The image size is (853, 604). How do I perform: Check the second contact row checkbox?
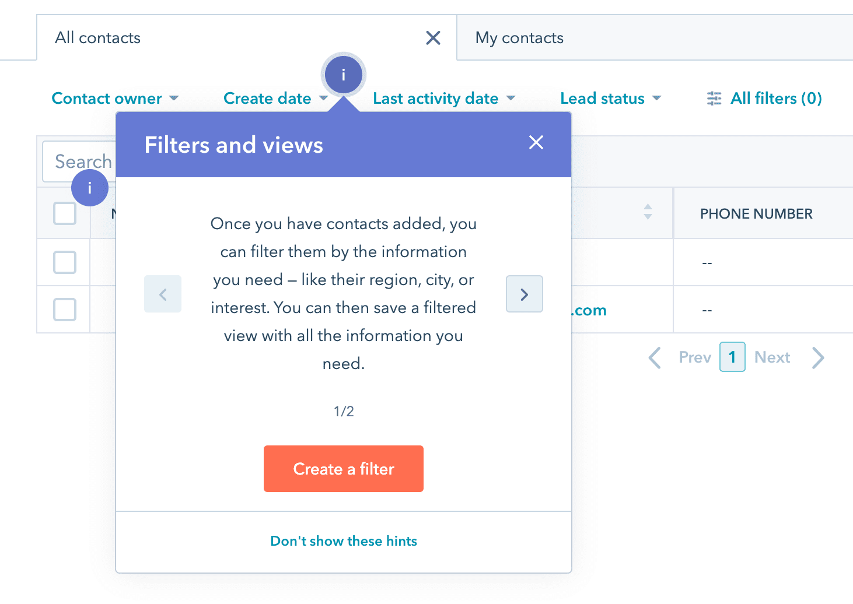(x=64, y=310)
